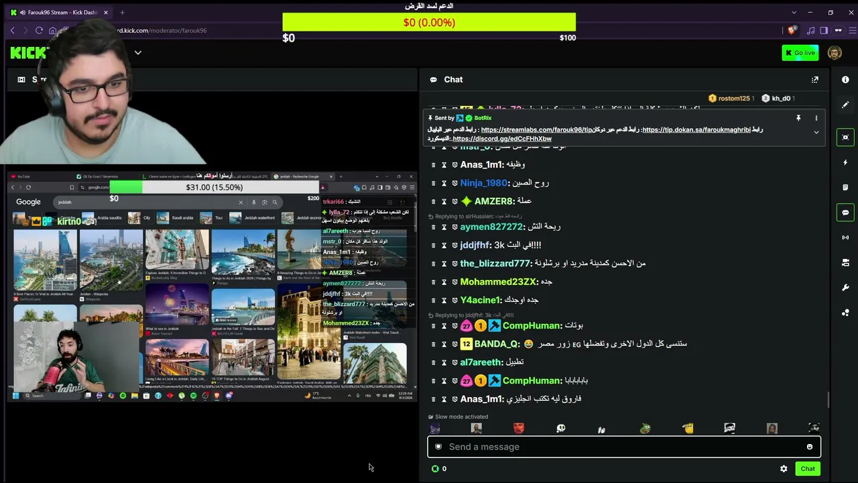Click in the Send a message field

tap(624, 447)
